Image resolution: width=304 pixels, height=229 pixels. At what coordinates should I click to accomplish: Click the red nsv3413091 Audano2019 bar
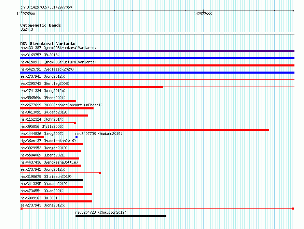point(54,116)
